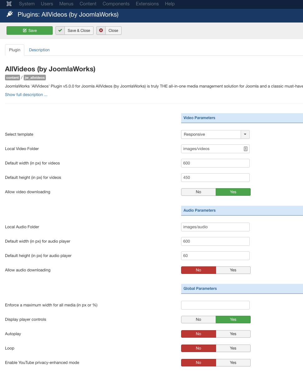Set Allow video downloading to No
The width and height of the screenshot is (303, 378).
[199, 192]
